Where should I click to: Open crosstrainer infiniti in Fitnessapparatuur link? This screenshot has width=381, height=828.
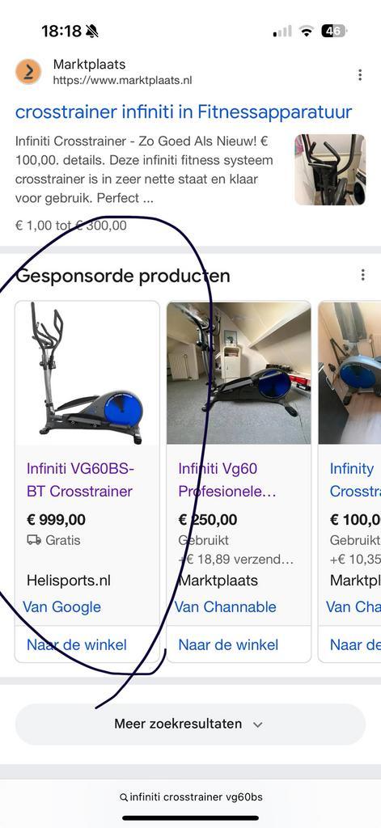184,112
